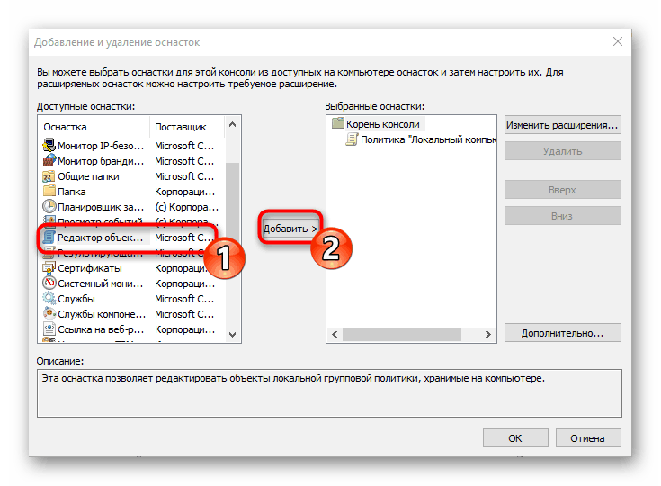Viewport: 661px width, 486px height.
Task: Select Системный мони... snap-in
Action: 132,283
